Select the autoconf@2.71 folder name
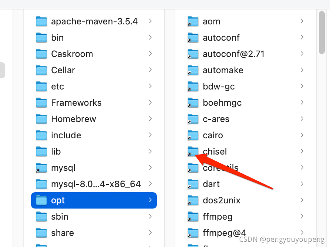The height and width of the screenshot is (247, 330). coord(233,54)
